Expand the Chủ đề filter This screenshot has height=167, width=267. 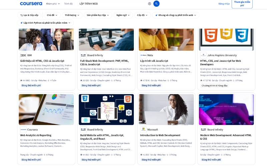(52, 15)
